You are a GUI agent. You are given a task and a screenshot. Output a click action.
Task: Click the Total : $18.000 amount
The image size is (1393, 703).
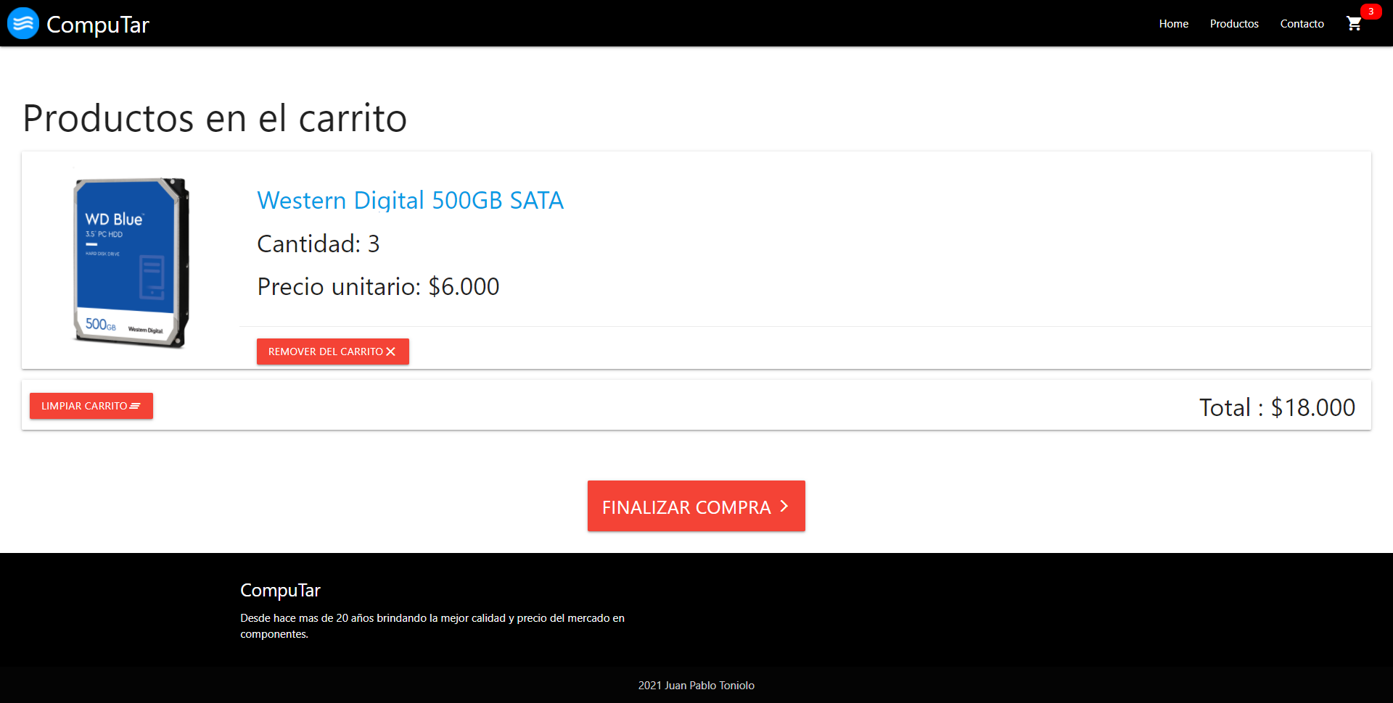[x=1277, y=407]
